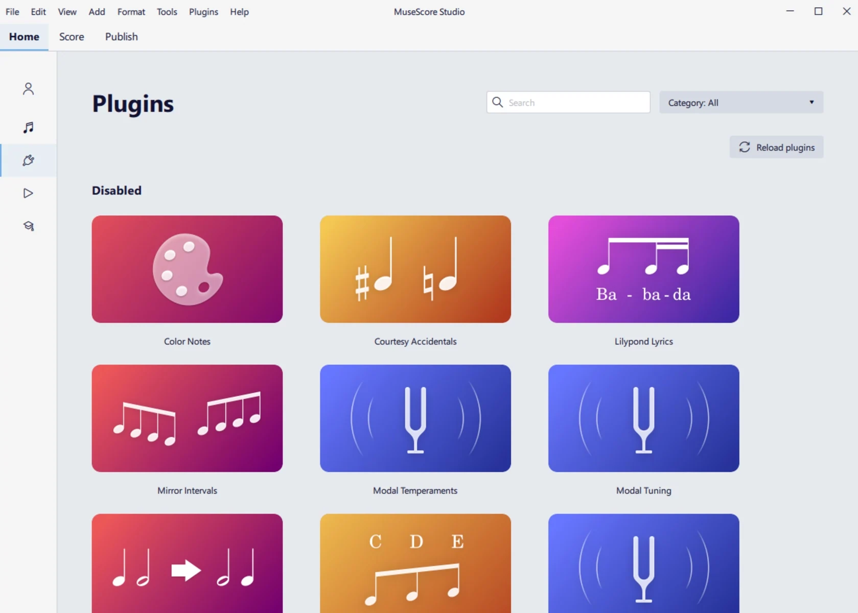Switch to the Home tab

pyautogui.click(x=24, y=37)
